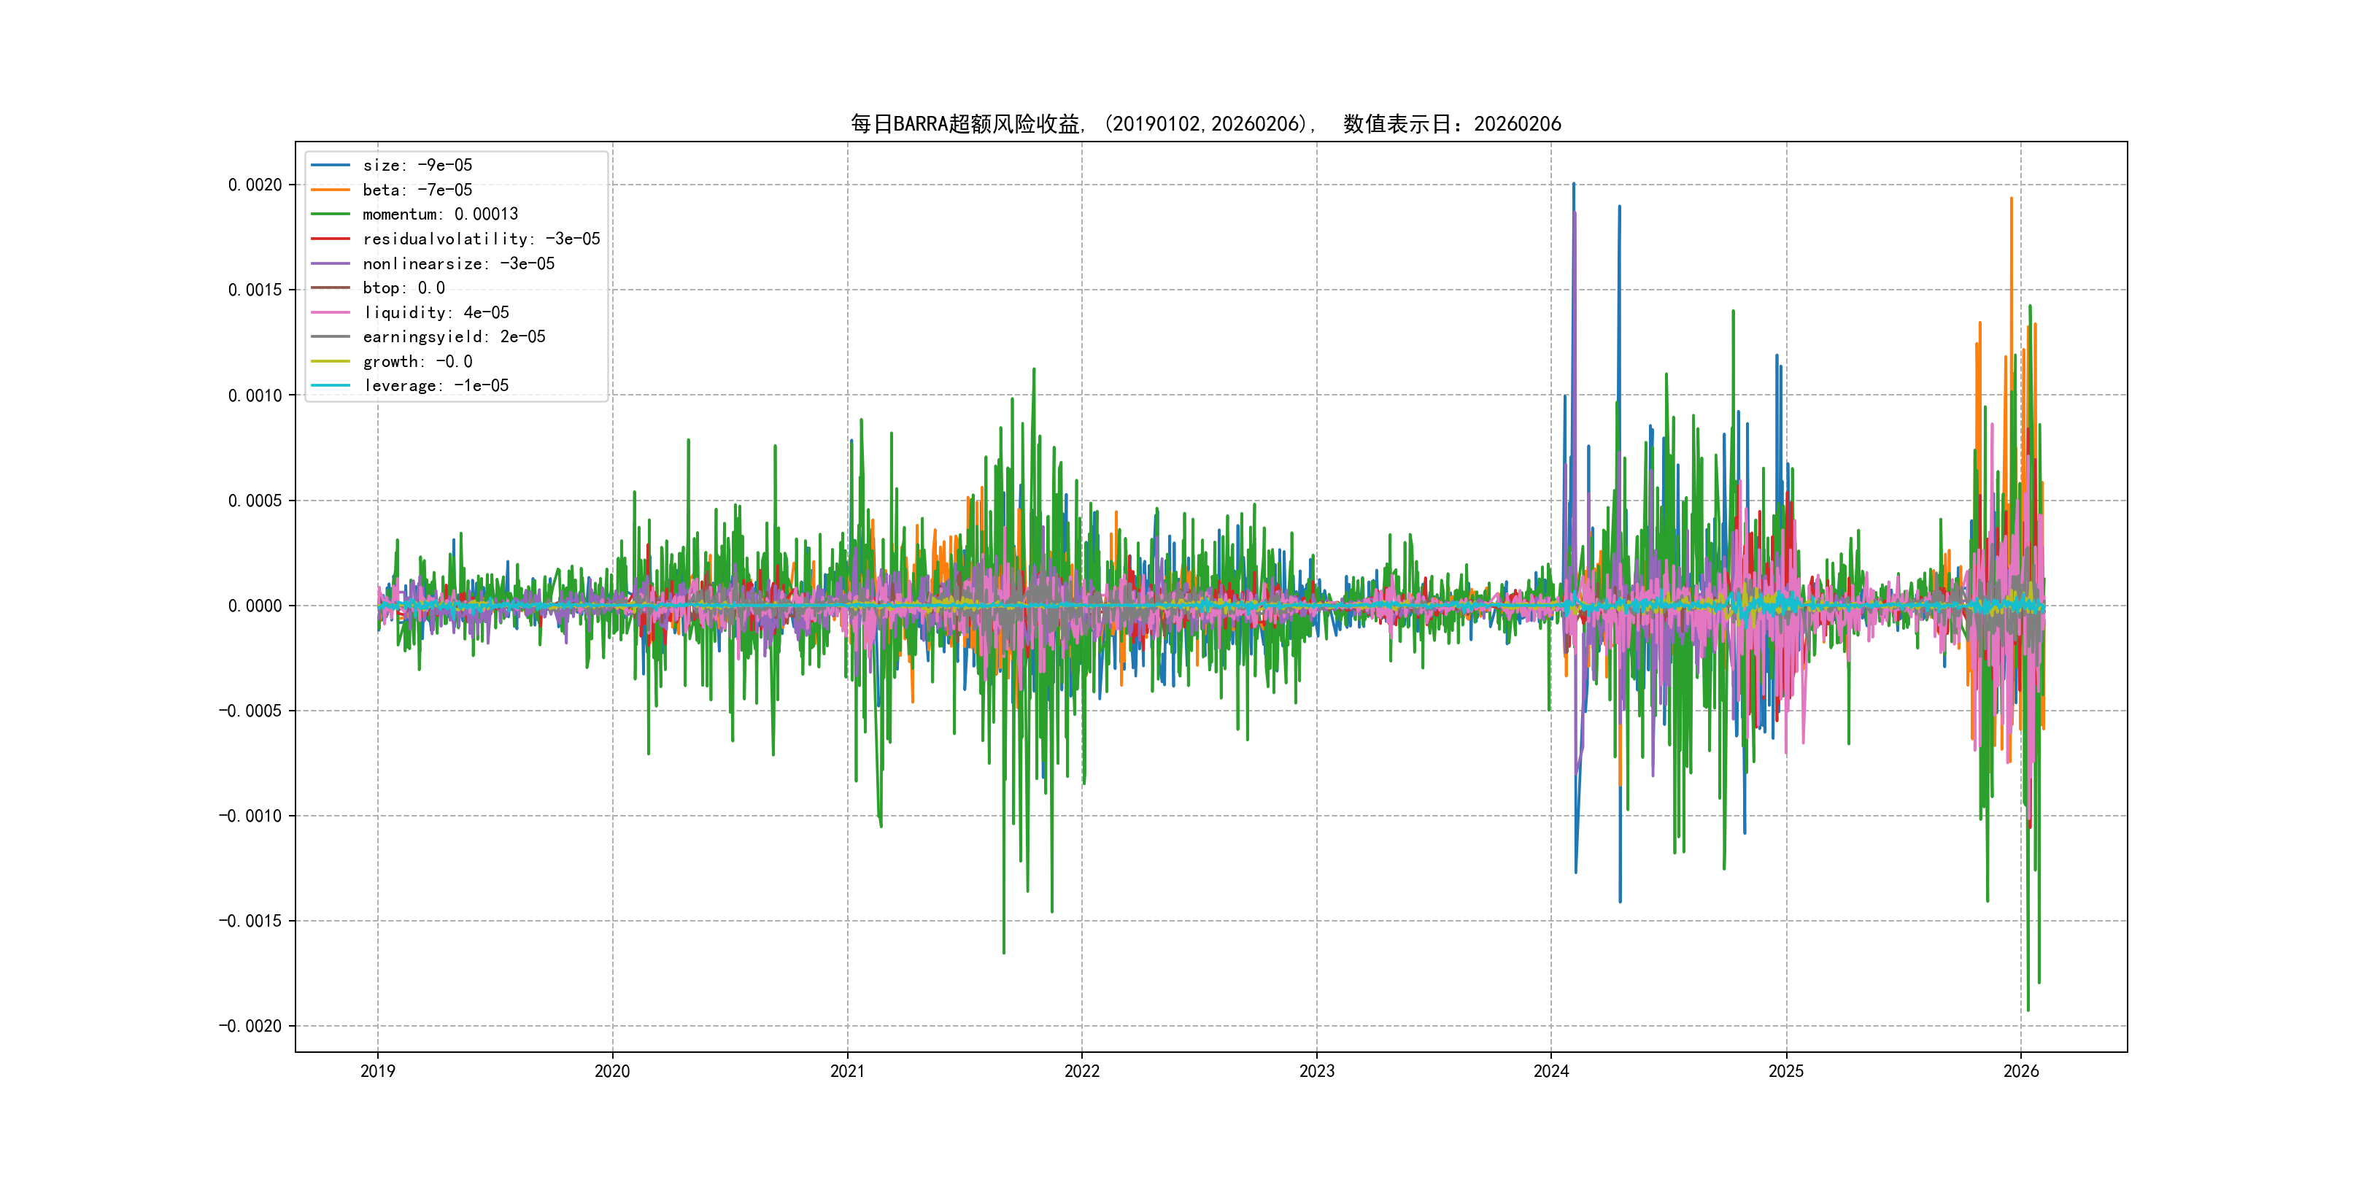The width and height of the screenshot is (2364, 1182).
Task: Click the 2022 x-axis tick label
Action: (1081, 1071)
